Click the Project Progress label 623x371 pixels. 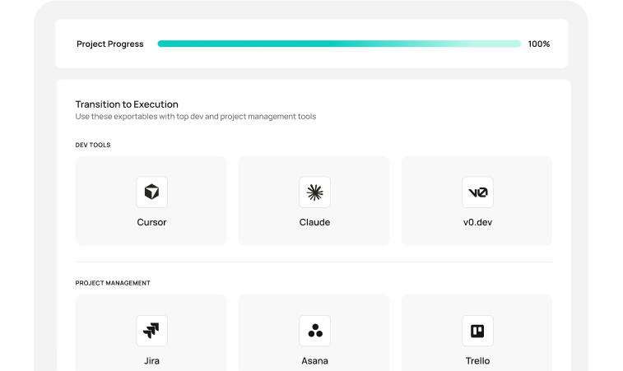tap(110, 44)
